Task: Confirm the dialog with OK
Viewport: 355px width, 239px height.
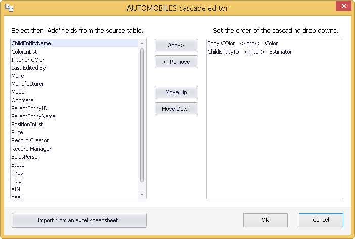Action: [265, 220]
